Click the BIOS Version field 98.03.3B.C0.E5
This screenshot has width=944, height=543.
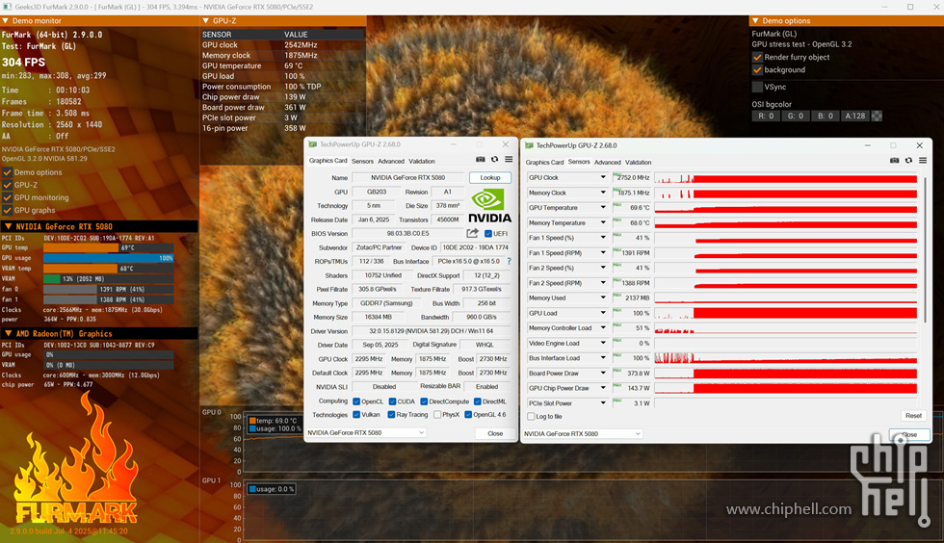pos(407,234)
